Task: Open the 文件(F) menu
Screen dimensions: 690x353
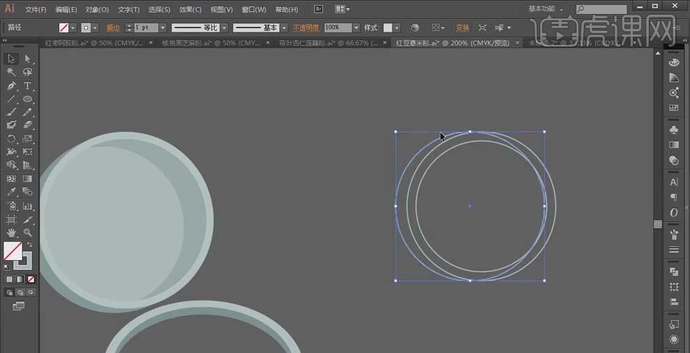Action: pyautogui.click(x=36, y=9)
